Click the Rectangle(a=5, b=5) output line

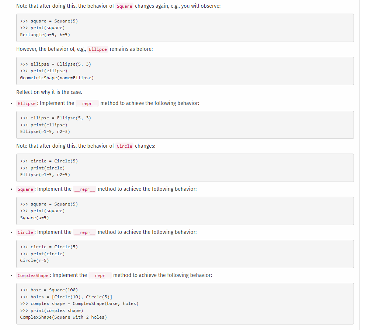(44, 34)
